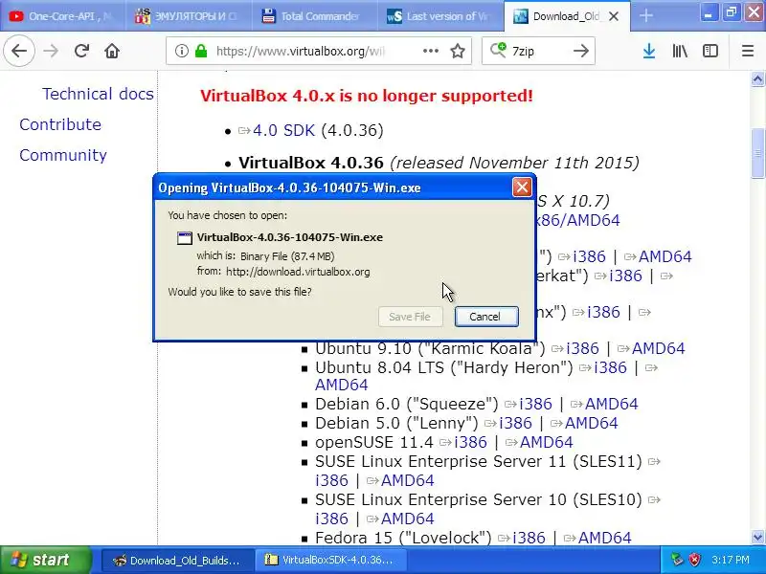This screenshot has width=766, height=574.
Task: Show site information icon in address bar
Action: pyautogui.click(x=181, y=51)
